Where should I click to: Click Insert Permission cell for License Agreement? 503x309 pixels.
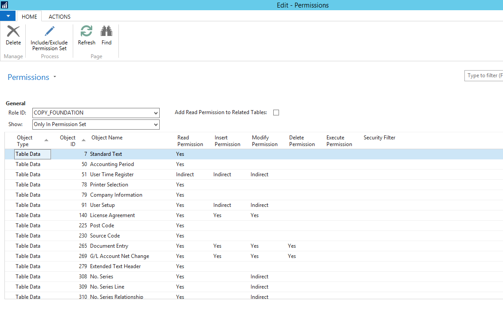(x=217, y=215)
